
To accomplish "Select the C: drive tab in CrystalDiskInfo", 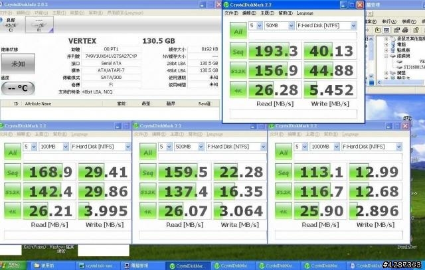I will click(x=11, y=25).
